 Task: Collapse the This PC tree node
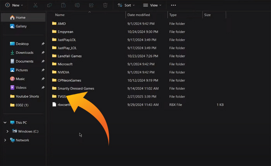tap(5, 123)
